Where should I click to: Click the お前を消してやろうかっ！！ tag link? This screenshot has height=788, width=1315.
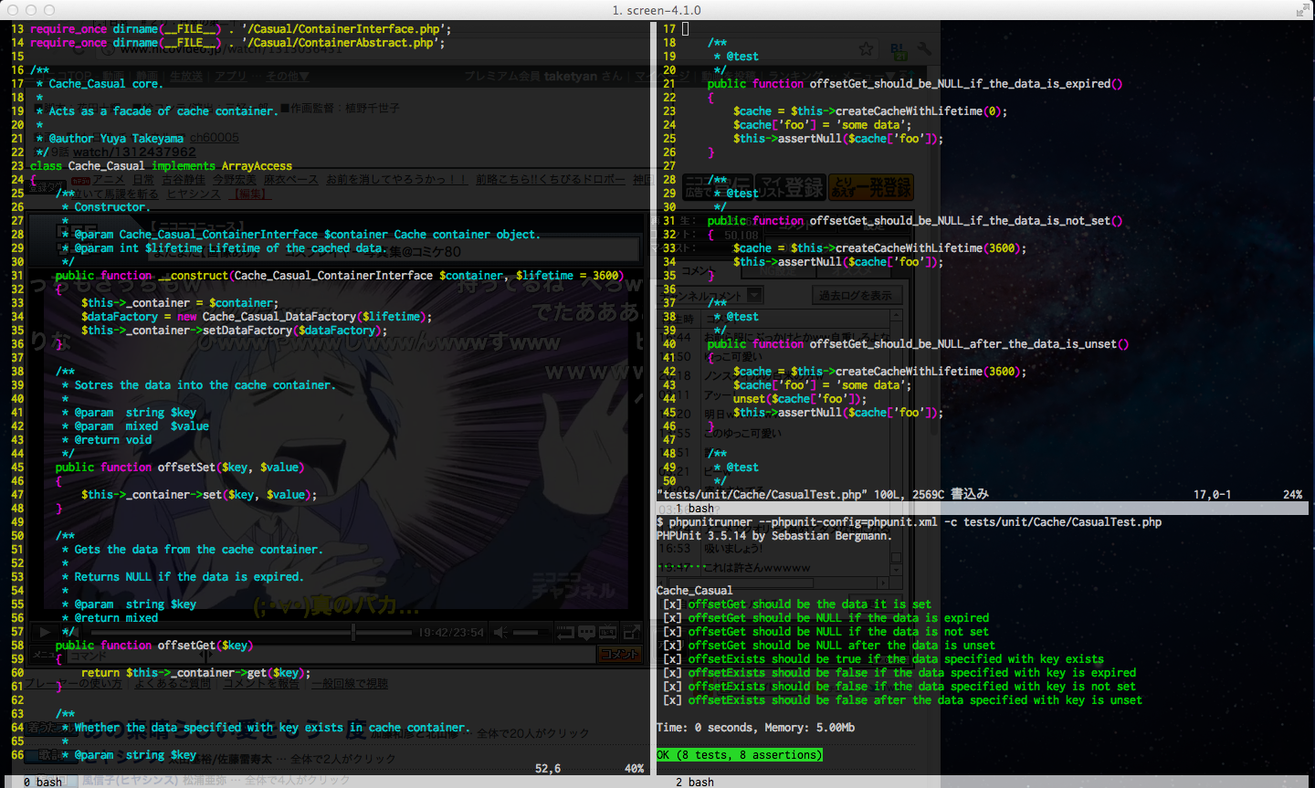pyautogui.click(x=396, y=180)
